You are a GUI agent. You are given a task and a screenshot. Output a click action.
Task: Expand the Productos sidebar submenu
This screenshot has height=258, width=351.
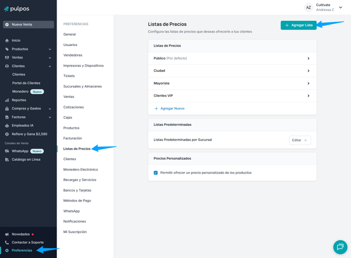[x=50, y=49]
